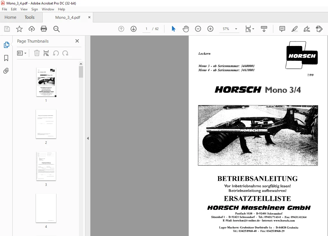Click the Print Pages thumbnail tool icon

pos(46,53)
